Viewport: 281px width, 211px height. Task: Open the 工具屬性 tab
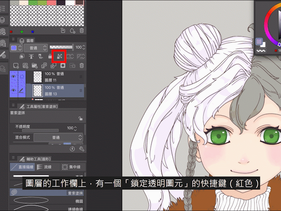pyautogui.click(x=38, y=106)
